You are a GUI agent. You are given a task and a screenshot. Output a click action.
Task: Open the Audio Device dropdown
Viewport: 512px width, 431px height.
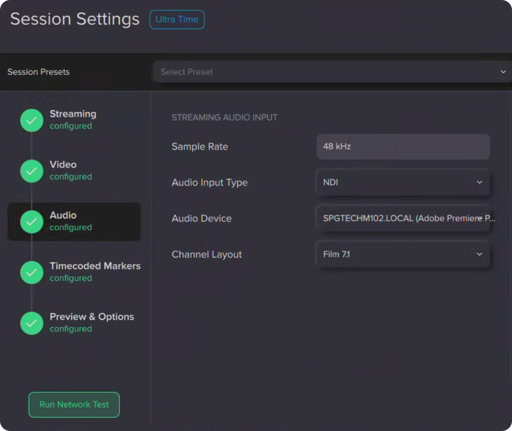(x=403, y=218)
